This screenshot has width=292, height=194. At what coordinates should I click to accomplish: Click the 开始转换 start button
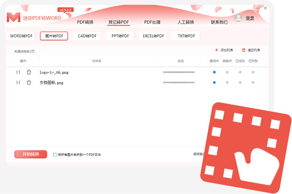tap(31, 154)
